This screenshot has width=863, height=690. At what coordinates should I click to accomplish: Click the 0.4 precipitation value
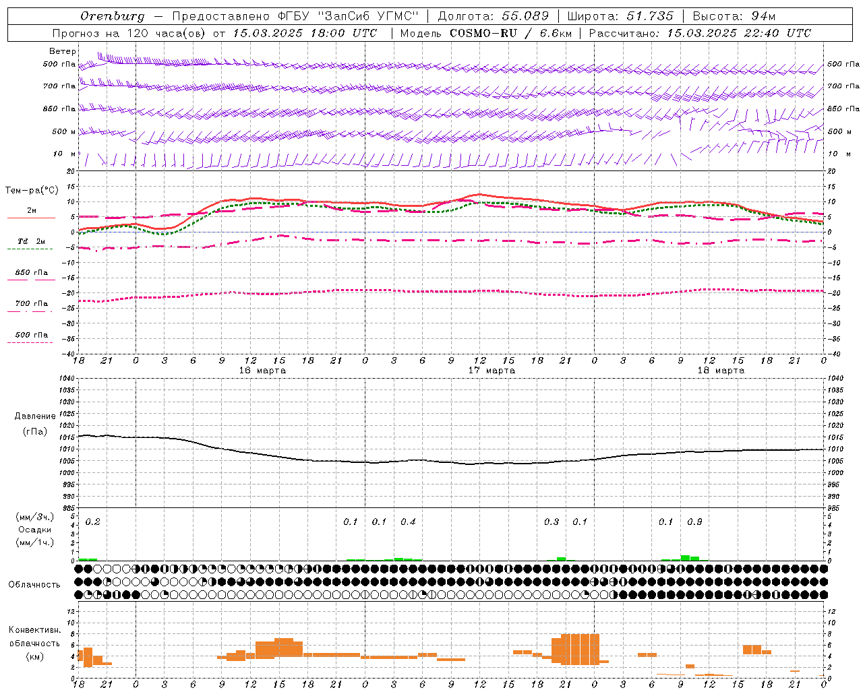(x=408, y=522)
